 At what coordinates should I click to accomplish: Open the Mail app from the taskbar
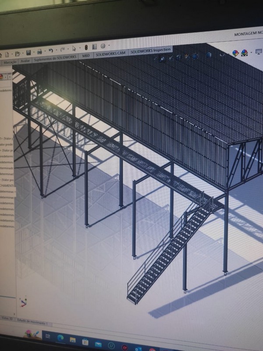(98, 344)
